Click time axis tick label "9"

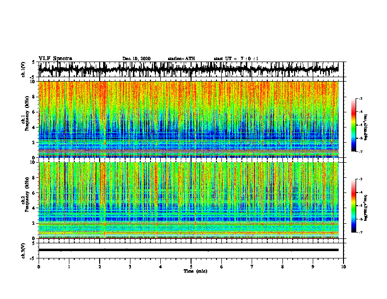[x=313, y=267]
